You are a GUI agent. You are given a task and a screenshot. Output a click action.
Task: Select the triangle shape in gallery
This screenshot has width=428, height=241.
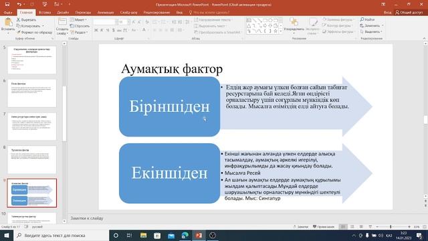coord(249,25)
